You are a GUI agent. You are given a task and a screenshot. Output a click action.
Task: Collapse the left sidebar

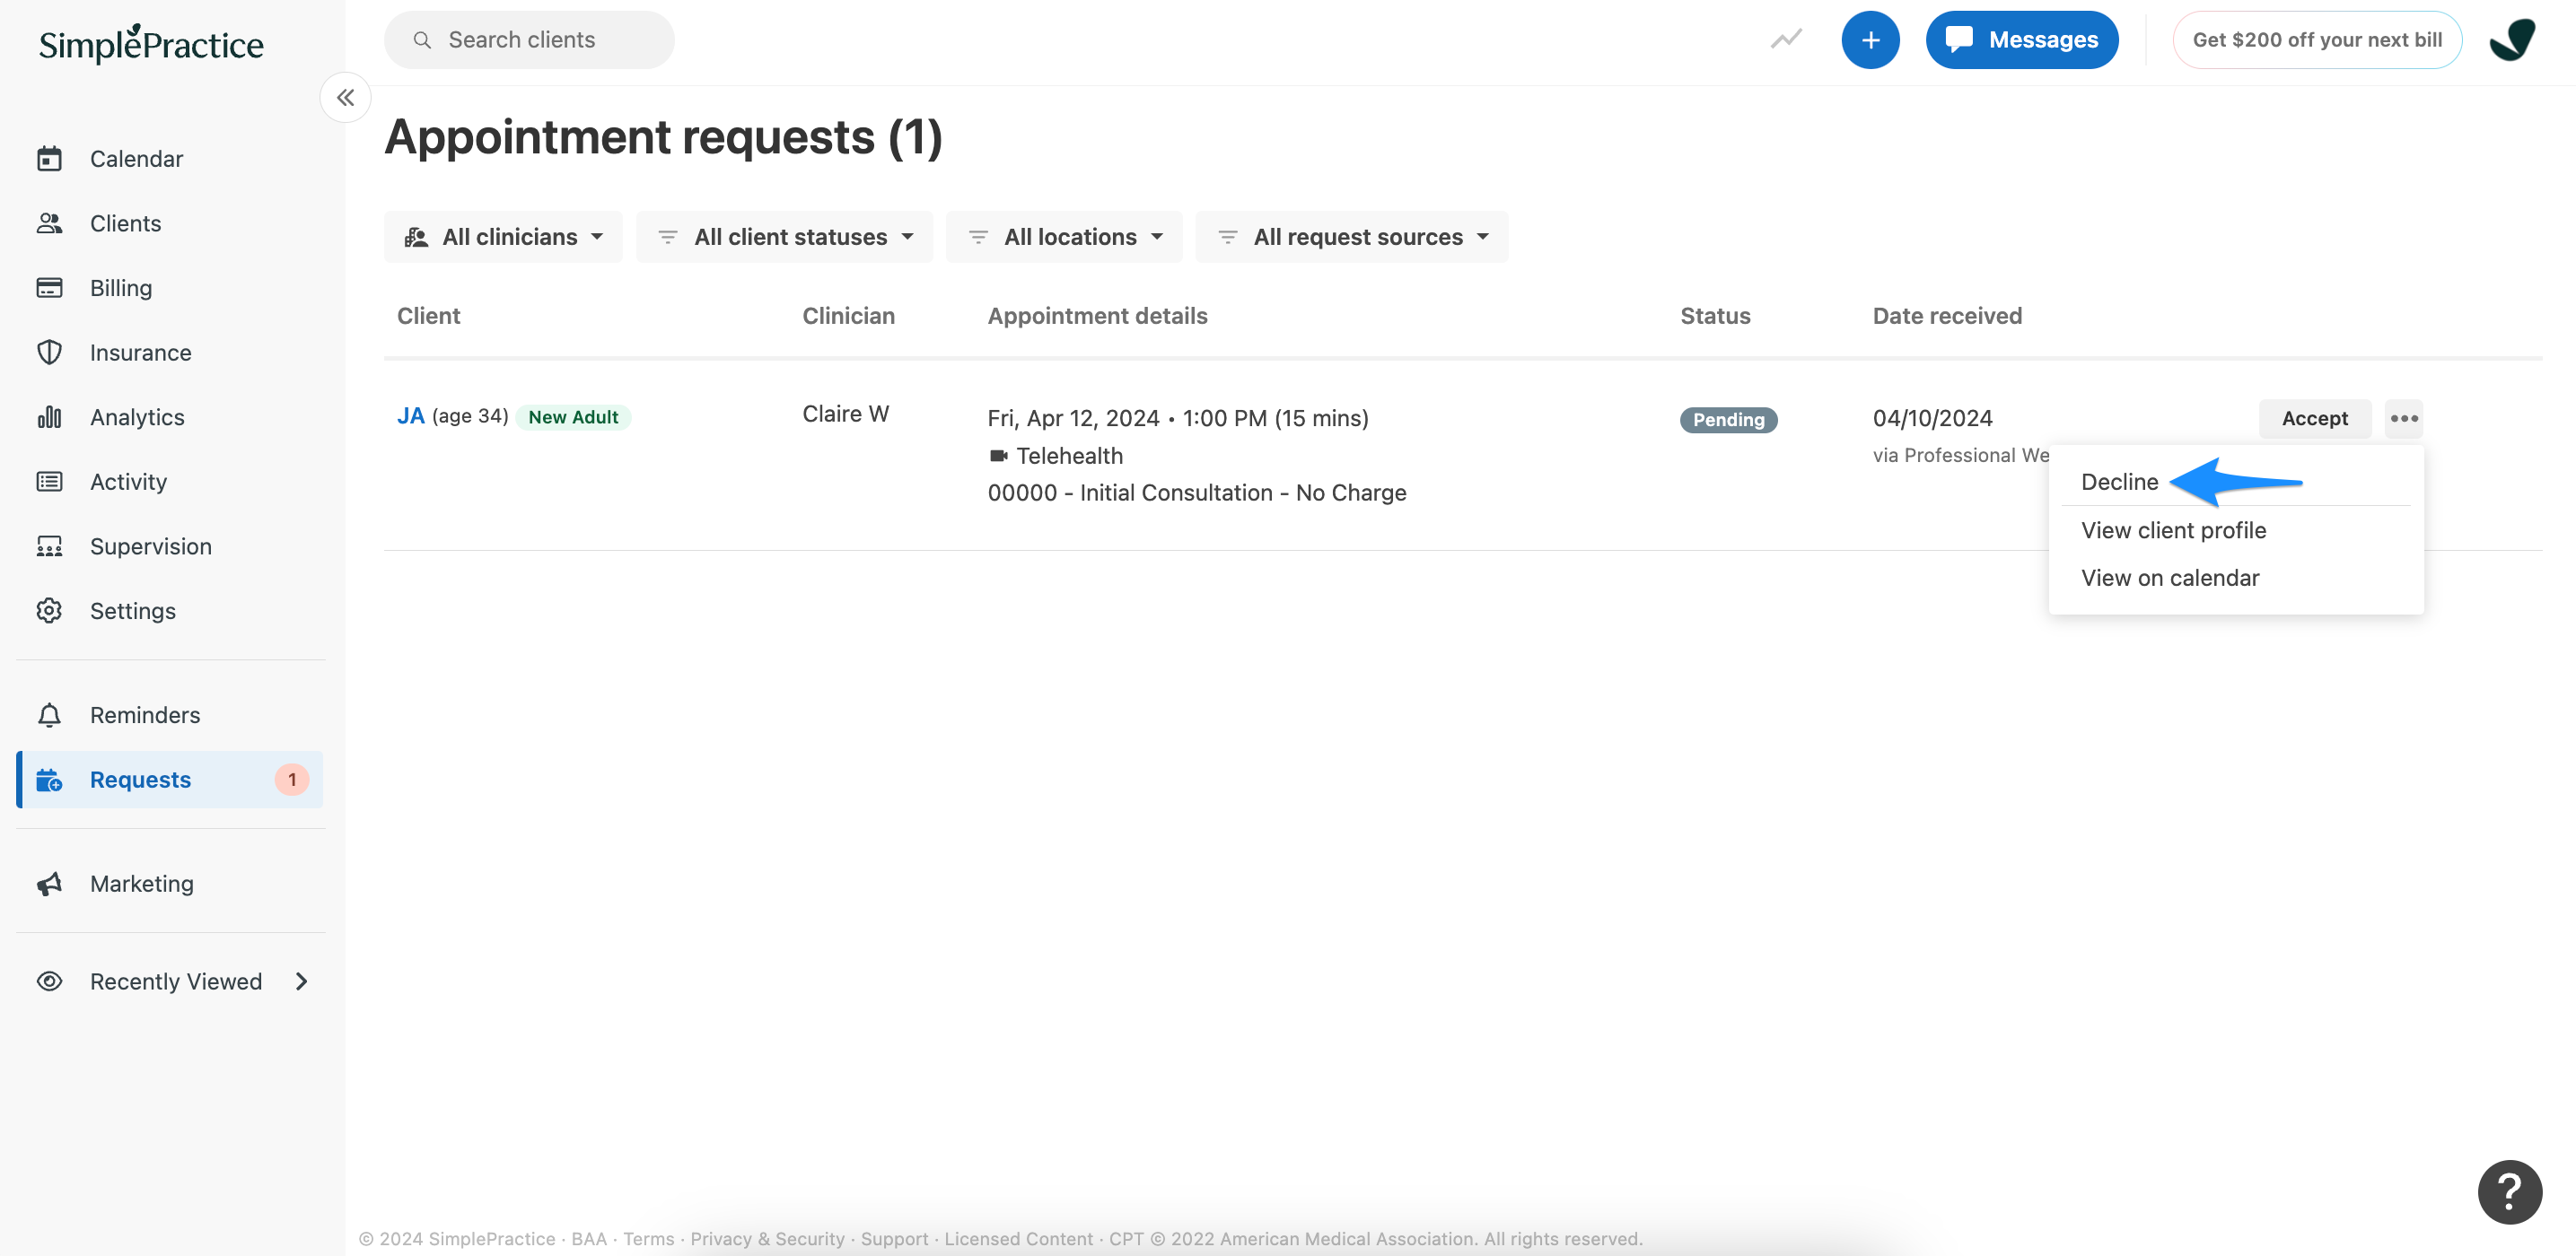point(345,97)
